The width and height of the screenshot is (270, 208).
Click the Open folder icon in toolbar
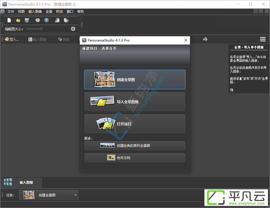click(18, 20)
